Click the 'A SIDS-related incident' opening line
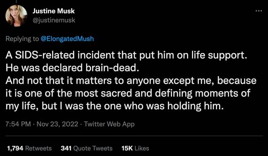268x156 pixels. coord(126,55)
